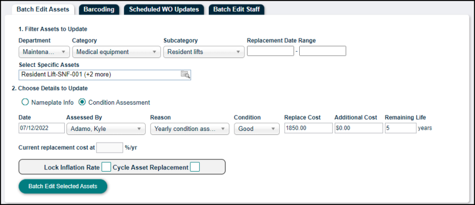Viewport: 475px width, 205px height.
Task: Click the Replacement Date Range start field
Action: (x=271, y=51)
